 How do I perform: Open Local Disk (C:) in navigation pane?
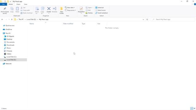tap(11, 57)
